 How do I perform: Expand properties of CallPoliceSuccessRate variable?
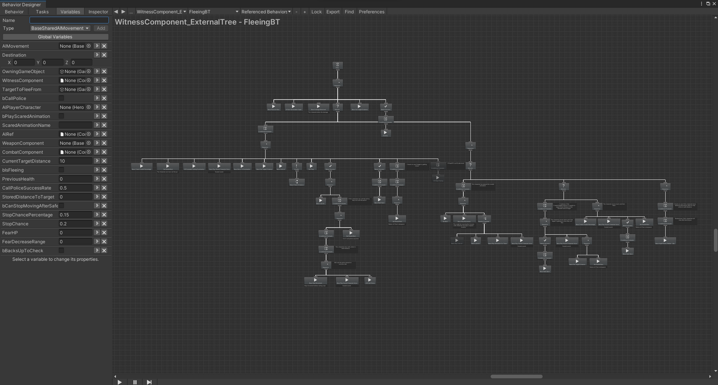[97, 188]
